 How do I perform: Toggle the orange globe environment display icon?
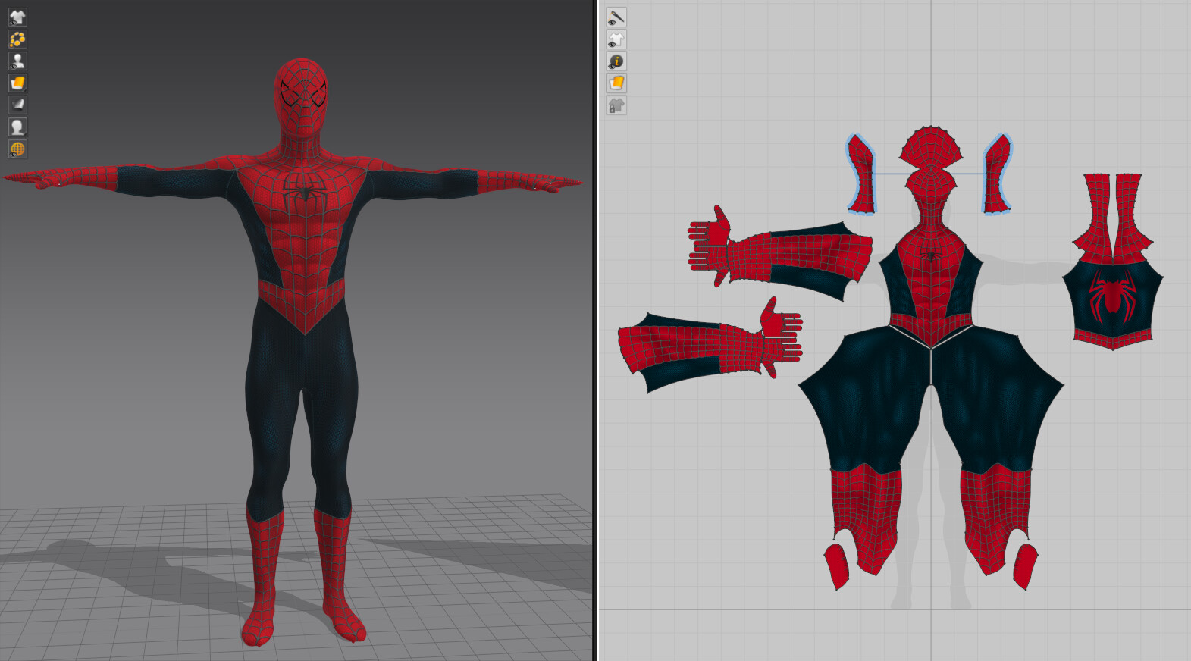[17, 149]
